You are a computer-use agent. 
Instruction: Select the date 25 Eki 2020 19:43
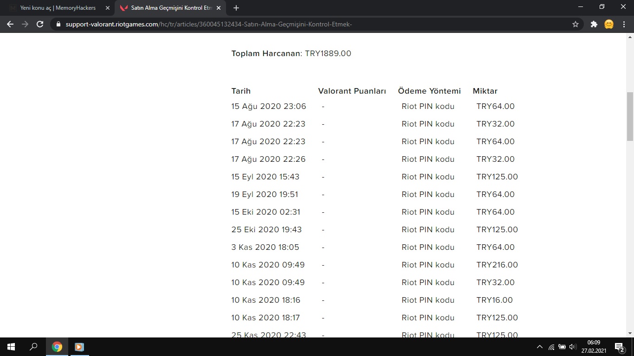click(x=266, y=229)
